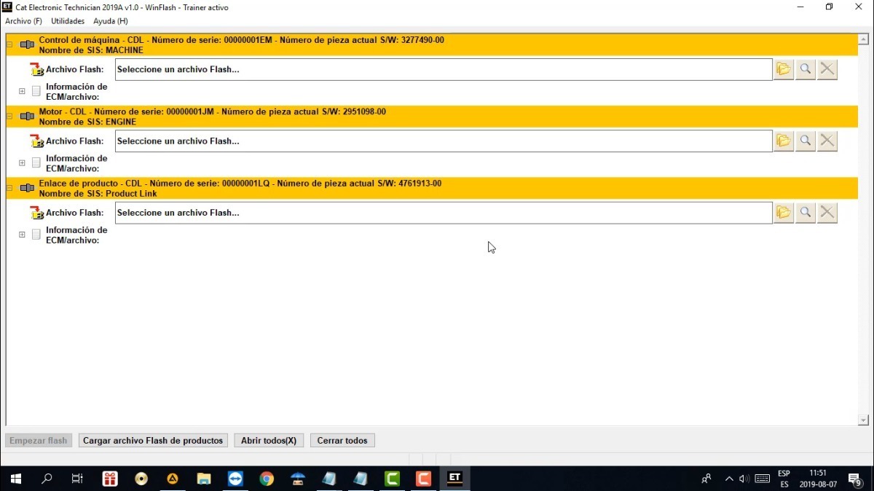
Task: Click the volume icon in system tray
Action: pyautogui.click(x=744, y=479)
